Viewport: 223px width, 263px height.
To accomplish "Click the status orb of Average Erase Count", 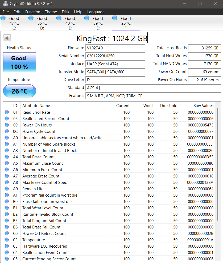I will tap(7, 176).
